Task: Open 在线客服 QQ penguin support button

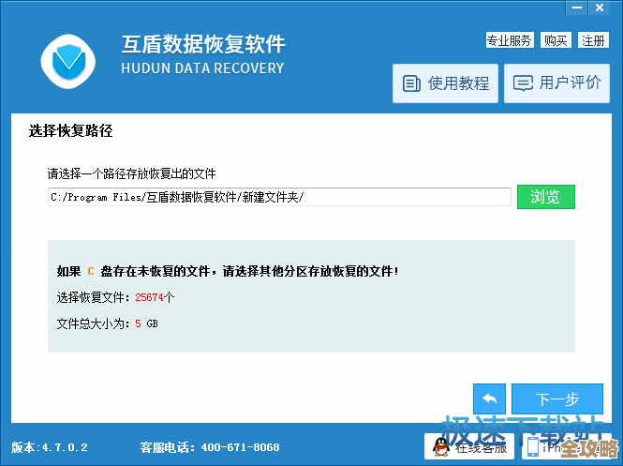Action: [469, 446]
